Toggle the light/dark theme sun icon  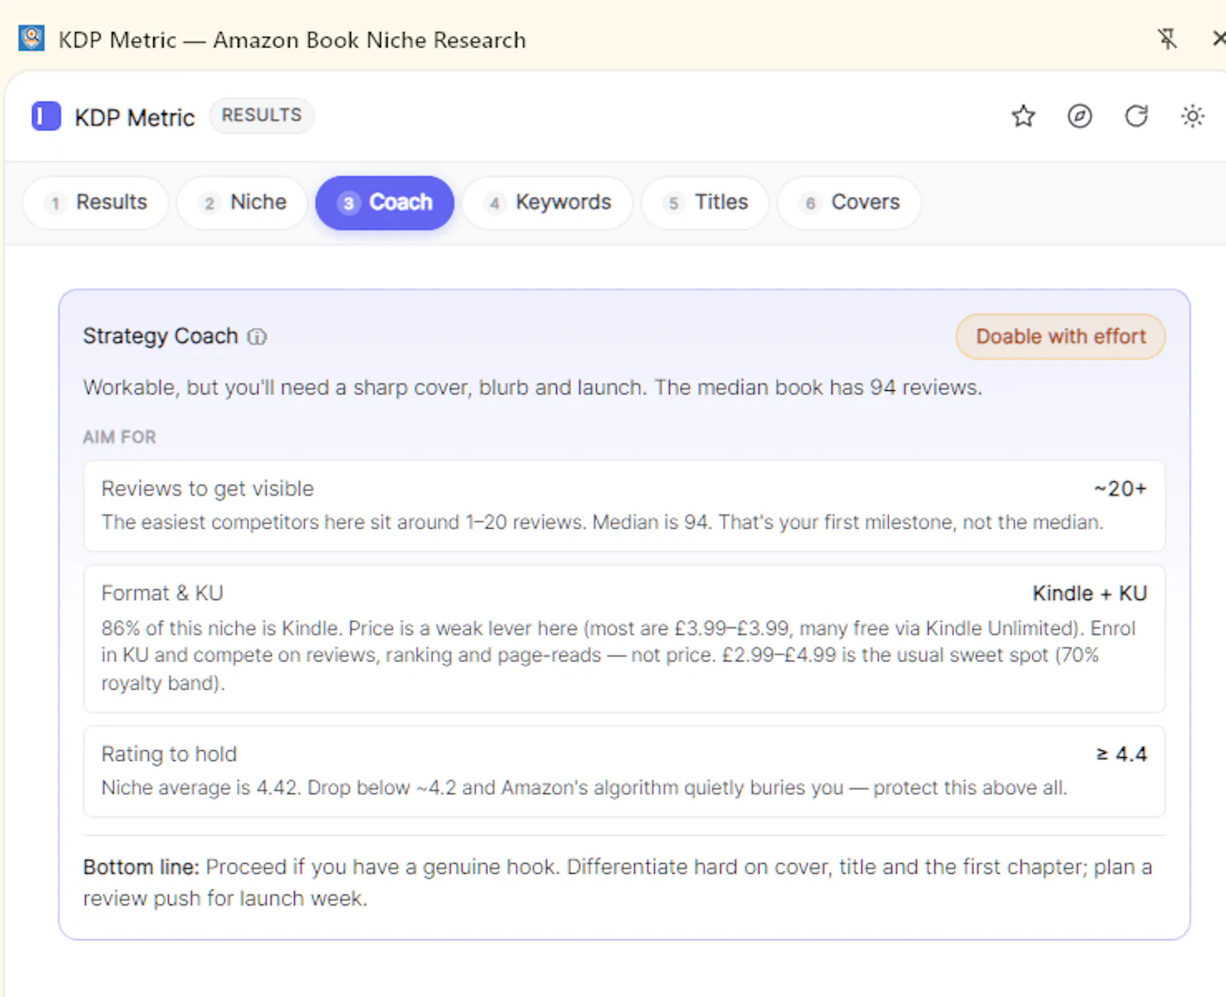coord(1192,116)
